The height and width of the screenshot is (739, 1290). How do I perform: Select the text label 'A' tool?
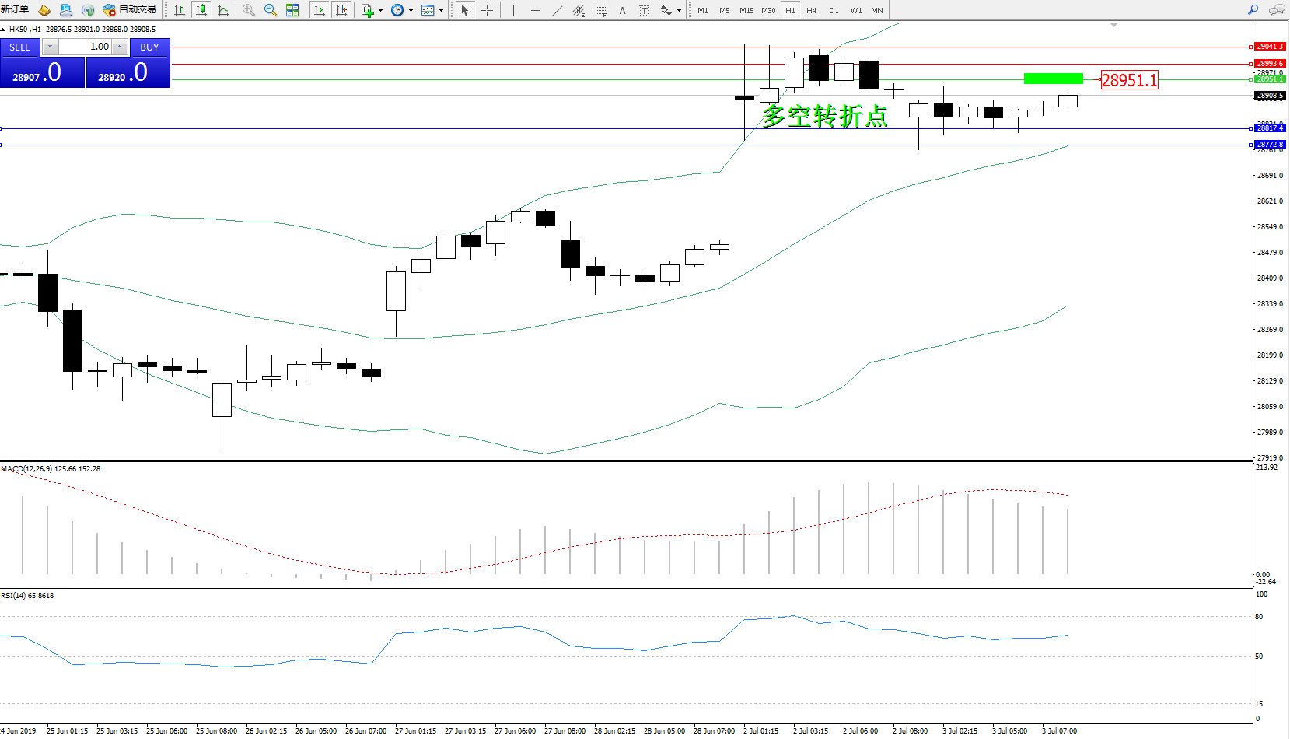pyautogui.click(x=622, y=10)
